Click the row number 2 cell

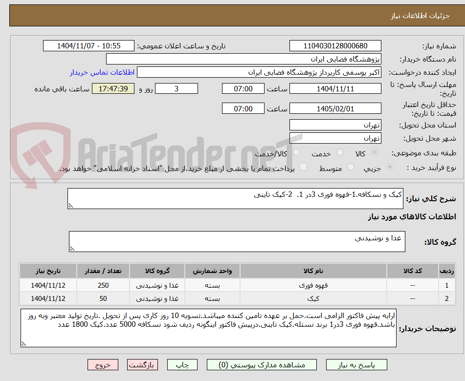pos(446,298)
